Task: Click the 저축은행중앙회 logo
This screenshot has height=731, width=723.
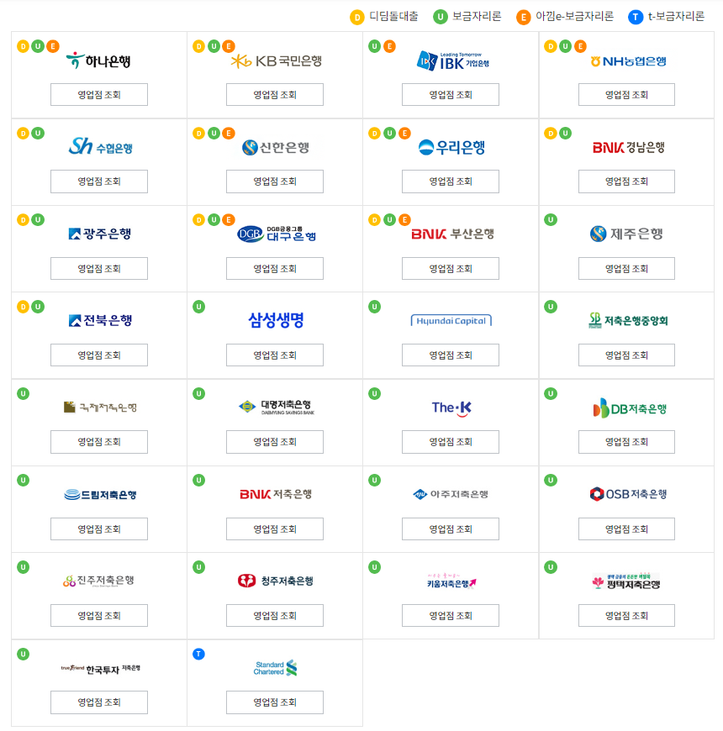Action: coord(628,320)
